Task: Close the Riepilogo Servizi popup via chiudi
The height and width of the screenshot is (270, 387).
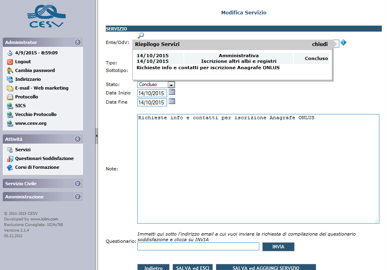Action: pyautogui.click(x=320, y=44)
